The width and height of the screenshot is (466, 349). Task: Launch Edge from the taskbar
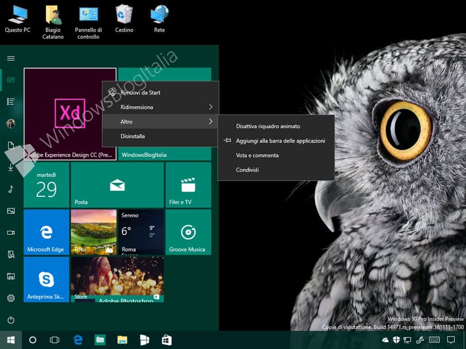pos(78,340)
